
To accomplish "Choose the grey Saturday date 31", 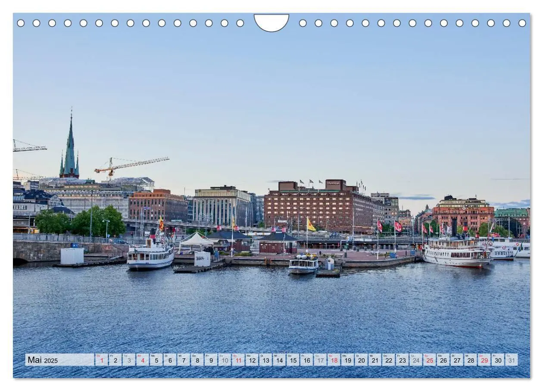I will (512, 360).
